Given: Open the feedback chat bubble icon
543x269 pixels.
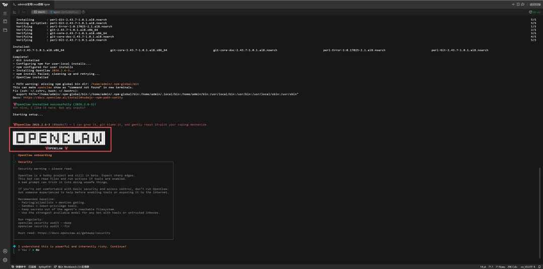Looking at the screenshot, I should point(523,4).
